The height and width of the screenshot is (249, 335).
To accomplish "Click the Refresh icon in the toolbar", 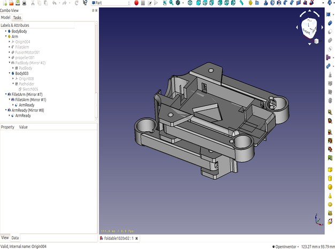I will pyautogui.click(x=78, y=3).
